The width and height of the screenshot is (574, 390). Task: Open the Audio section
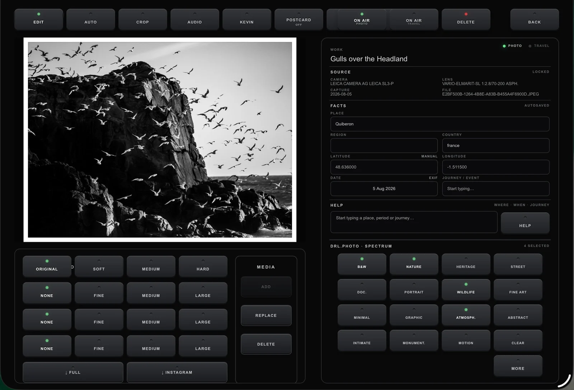[194, 19]
